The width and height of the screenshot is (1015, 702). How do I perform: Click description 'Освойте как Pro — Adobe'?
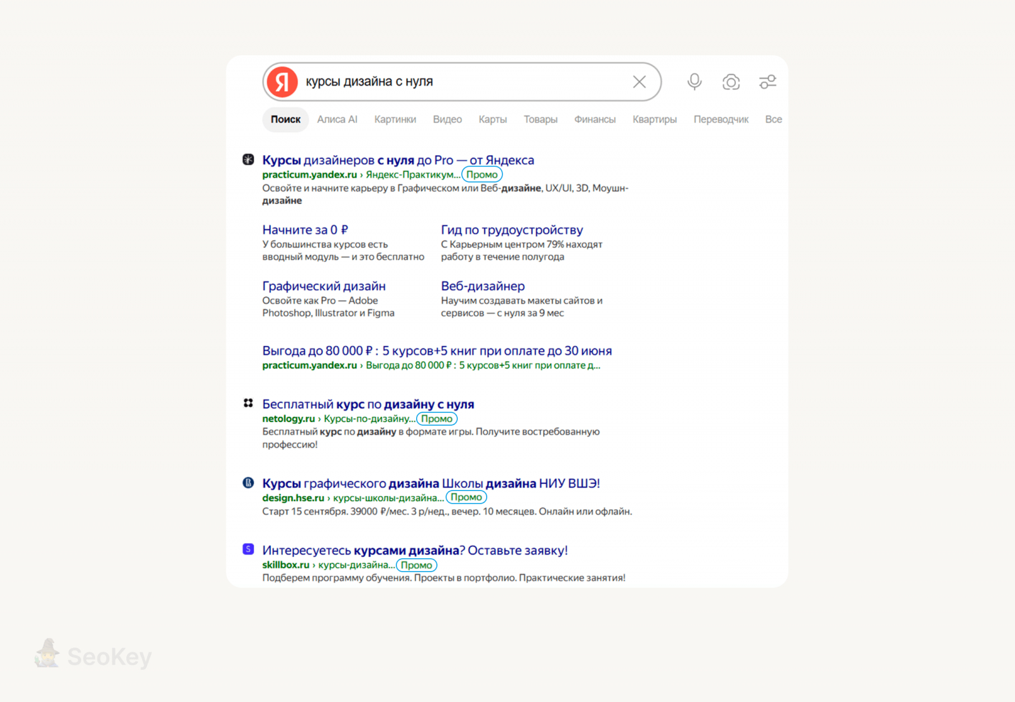(x=320, y=301)
